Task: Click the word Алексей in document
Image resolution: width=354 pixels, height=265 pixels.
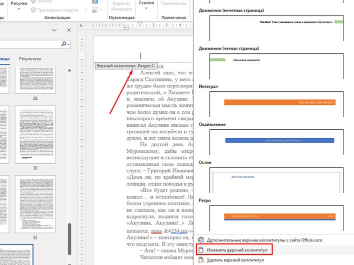Action: tap(150, 72)
